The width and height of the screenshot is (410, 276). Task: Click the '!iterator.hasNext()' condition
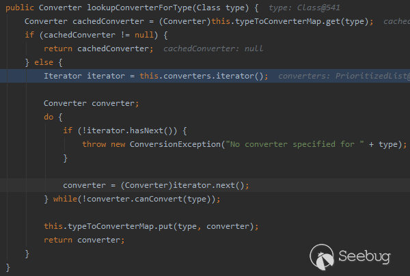pyautogui.click(x=129, y=130)
